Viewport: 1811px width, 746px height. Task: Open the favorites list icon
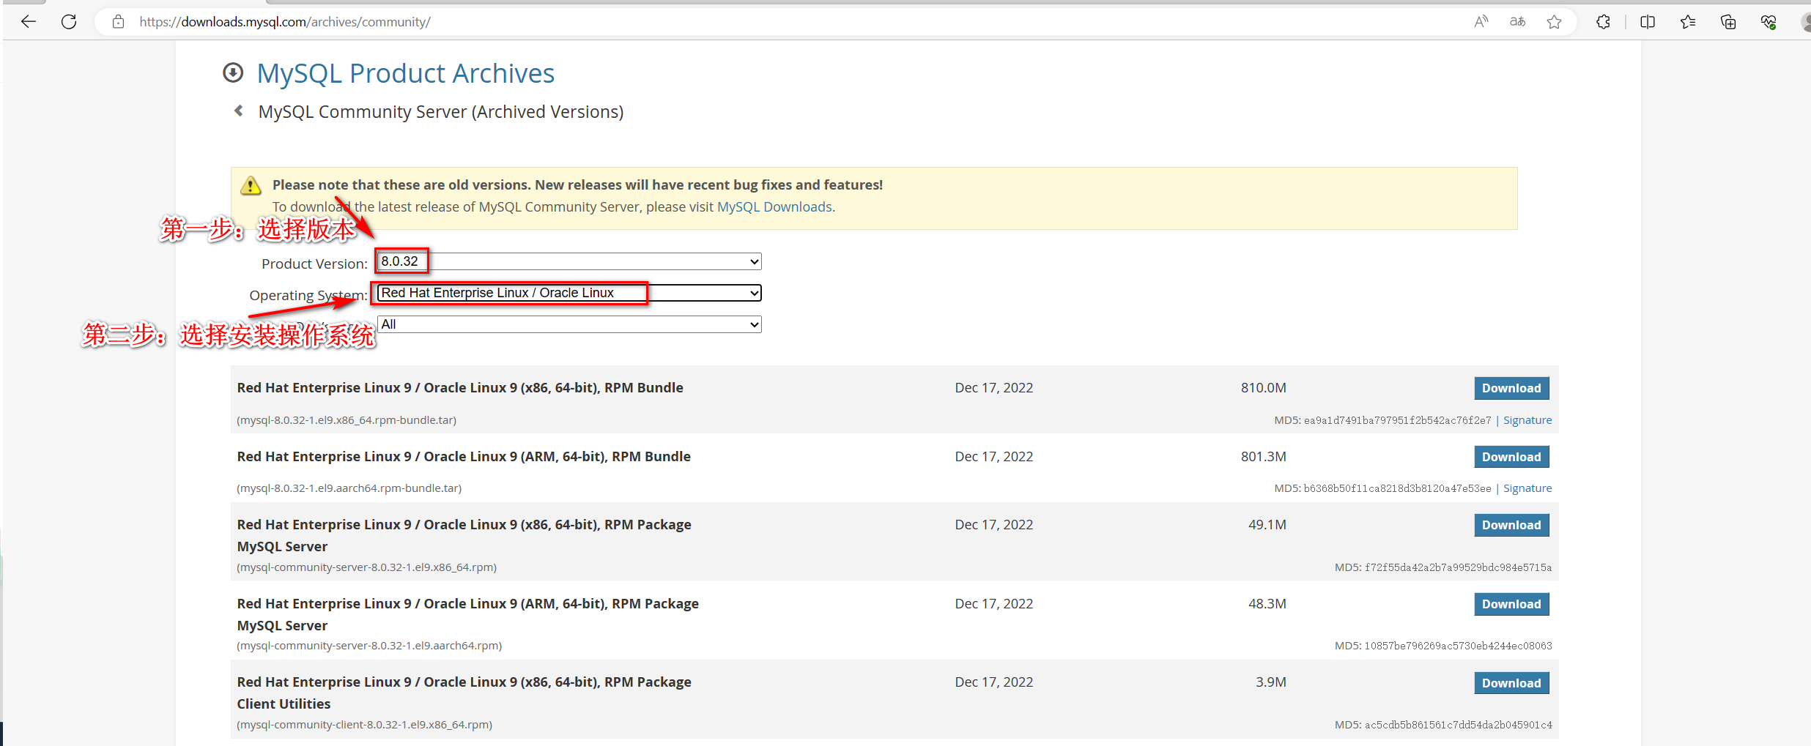[1688, 22]
